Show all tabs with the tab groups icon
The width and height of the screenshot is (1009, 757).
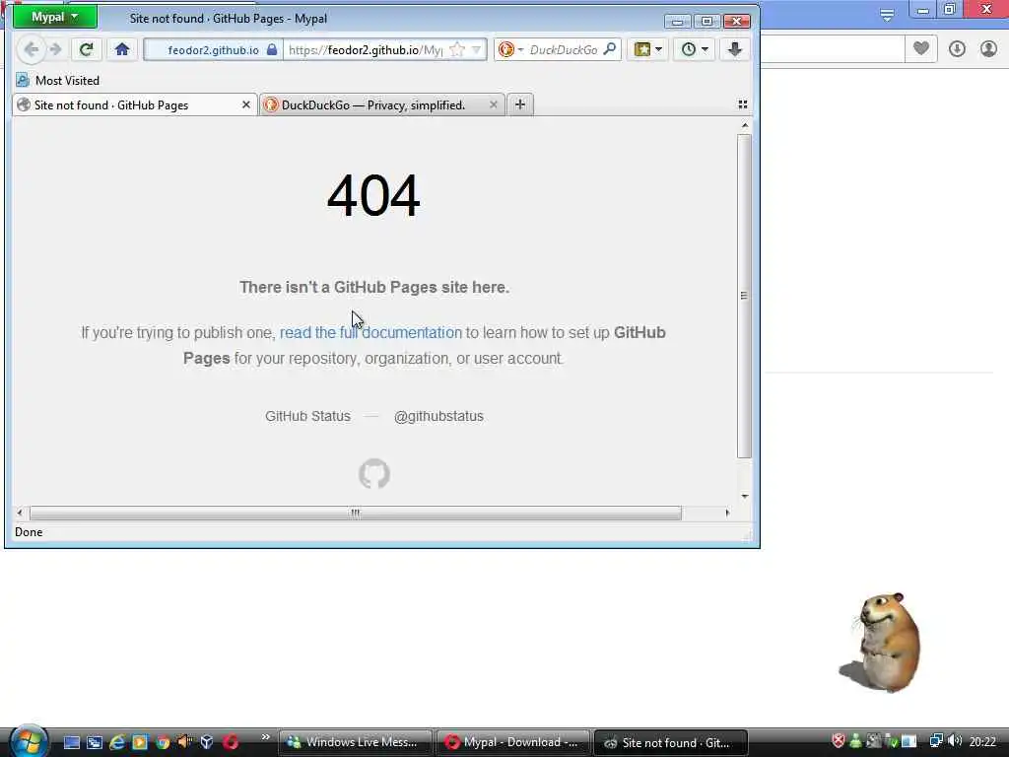(743, 104)
